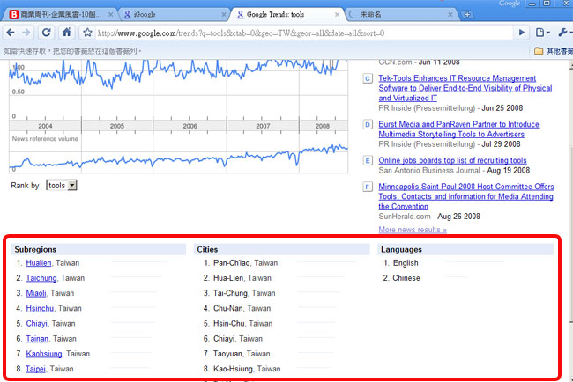
Task: Click the Pan-Ch'iao, Taiwan city entry
Action: point(246,262)
